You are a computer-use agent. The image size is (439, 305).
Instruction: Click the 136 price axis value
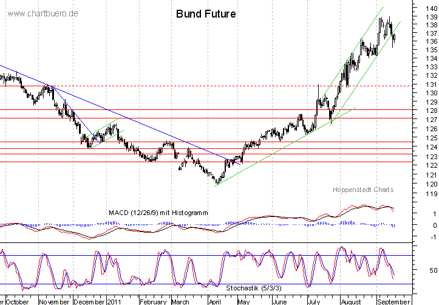(432, 41)
